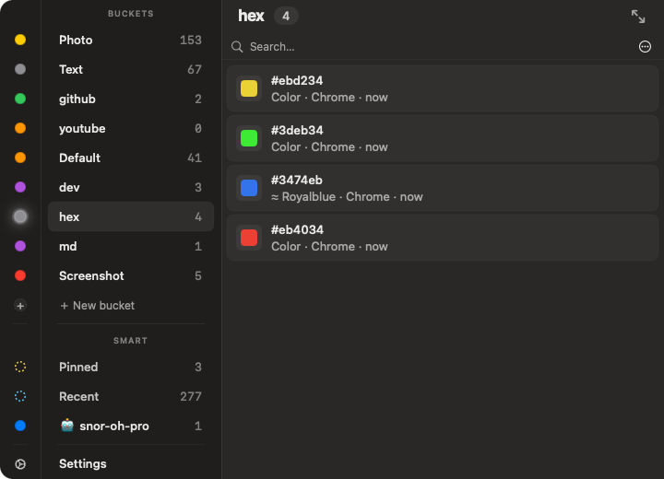Click the gray dot for Text bucket
Viewport: 664px width, 479px height.
(20, 69)
